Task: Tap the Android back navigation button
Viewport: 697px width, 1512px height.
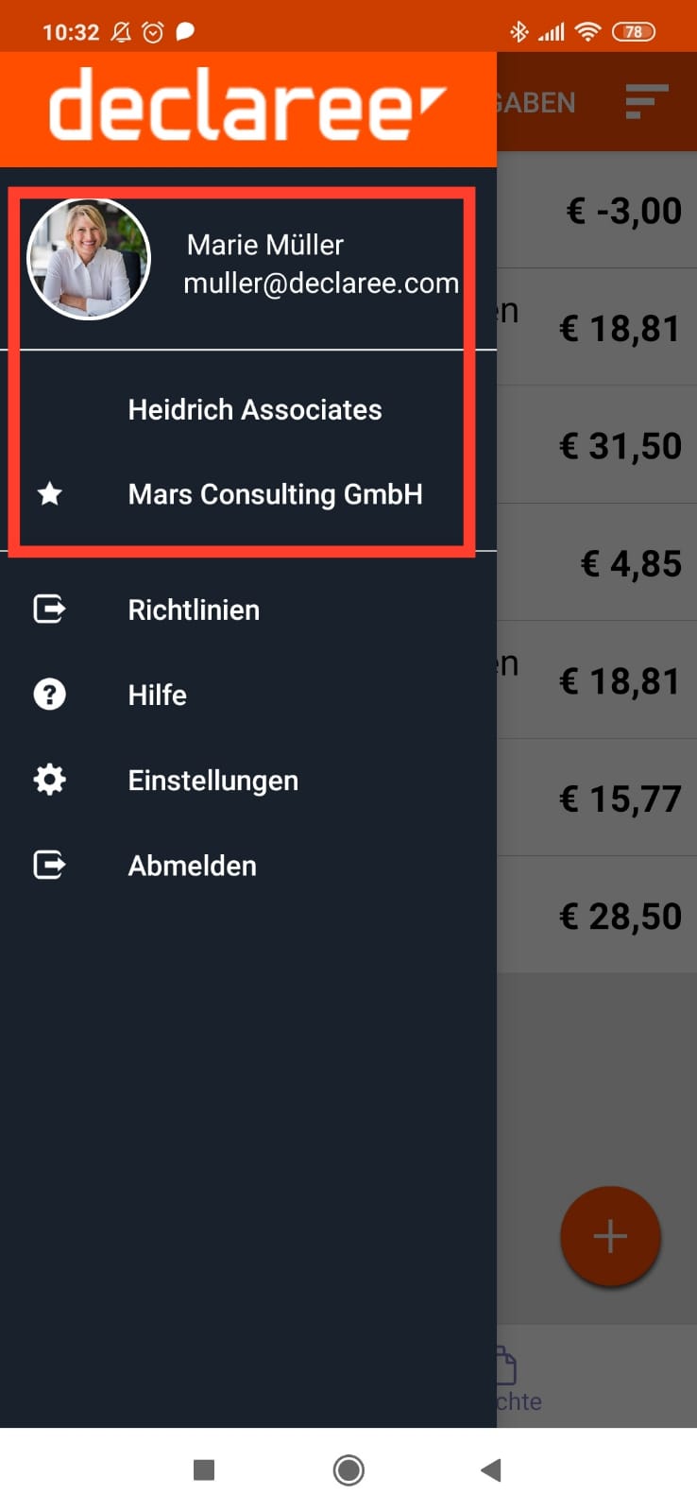Action: [x=491, y=1469]
